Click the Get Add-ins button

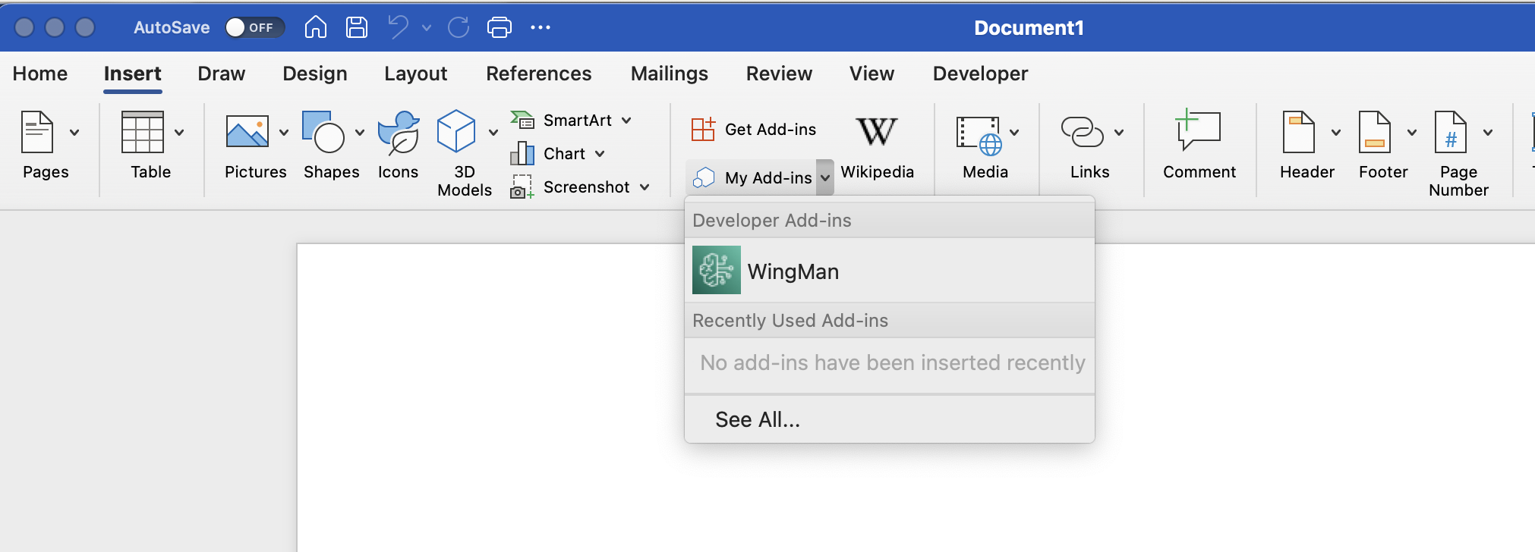click(x=755, y=130)
